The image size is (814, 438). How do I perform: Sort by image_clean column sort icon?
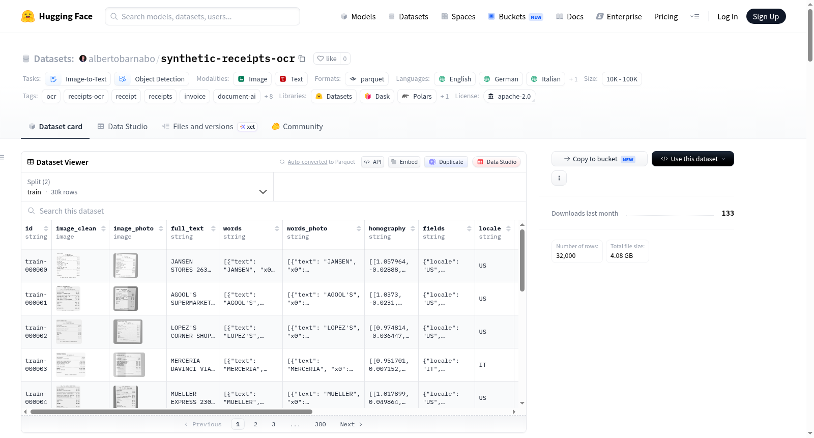point(103,228)
